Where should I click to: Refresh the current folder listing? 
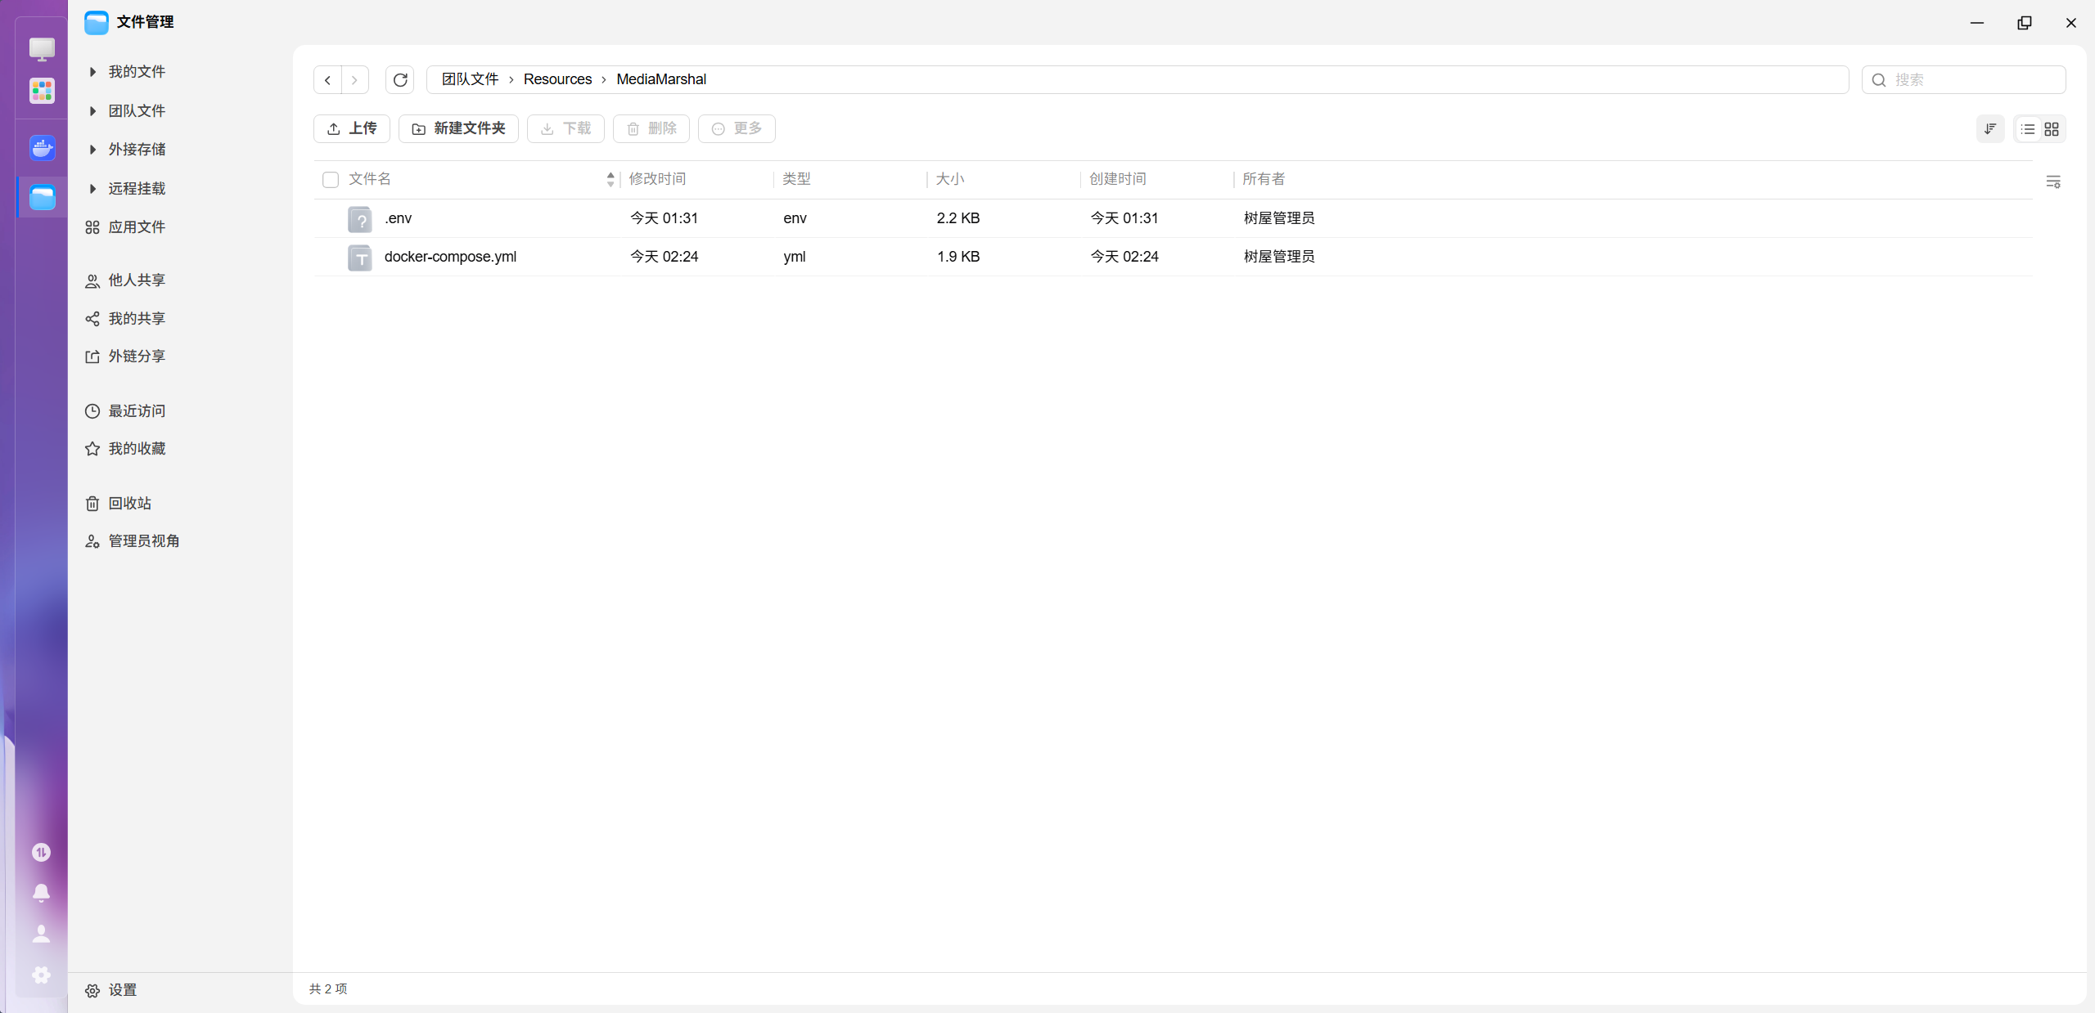click(x=400, y=80)
